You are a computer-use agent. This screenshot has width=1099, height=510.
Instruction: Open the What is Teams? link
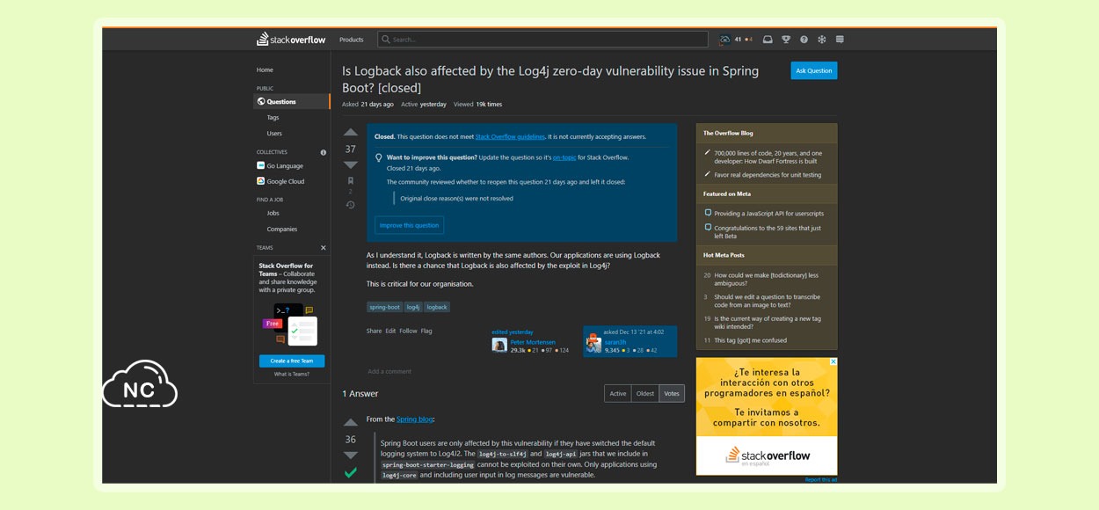click(x=292, y=374)
